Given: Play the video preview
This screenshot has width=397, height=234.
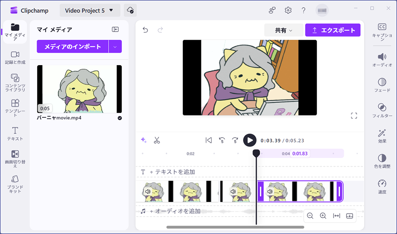Looking at the screenshot, I should coord(250,140).
